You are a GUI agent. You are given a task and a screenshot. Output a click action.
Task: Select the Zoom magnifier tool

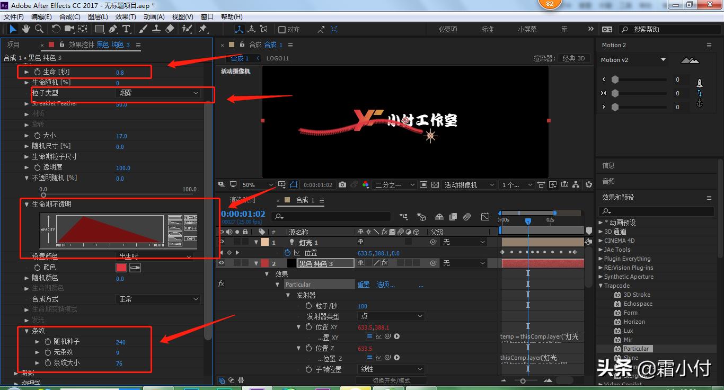point(39,29)
